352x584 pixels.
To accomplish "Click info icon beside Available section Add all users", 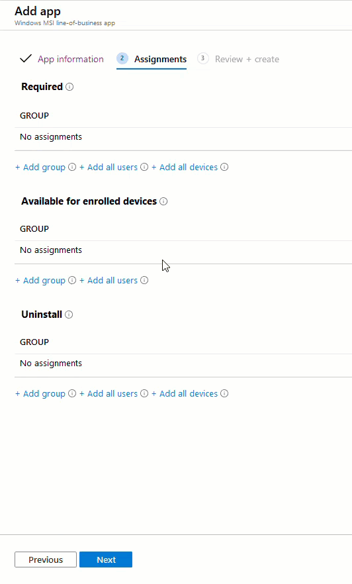I will [x=144, y=281].
